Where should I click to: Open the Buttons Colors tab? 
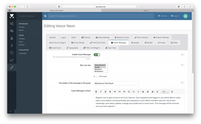click(x=122, y=37)
